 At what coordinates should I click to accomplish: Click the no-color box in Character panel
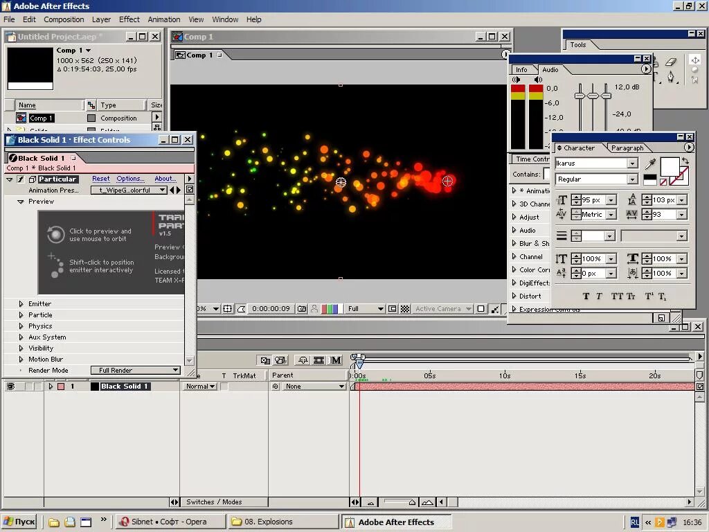(663, 182)
